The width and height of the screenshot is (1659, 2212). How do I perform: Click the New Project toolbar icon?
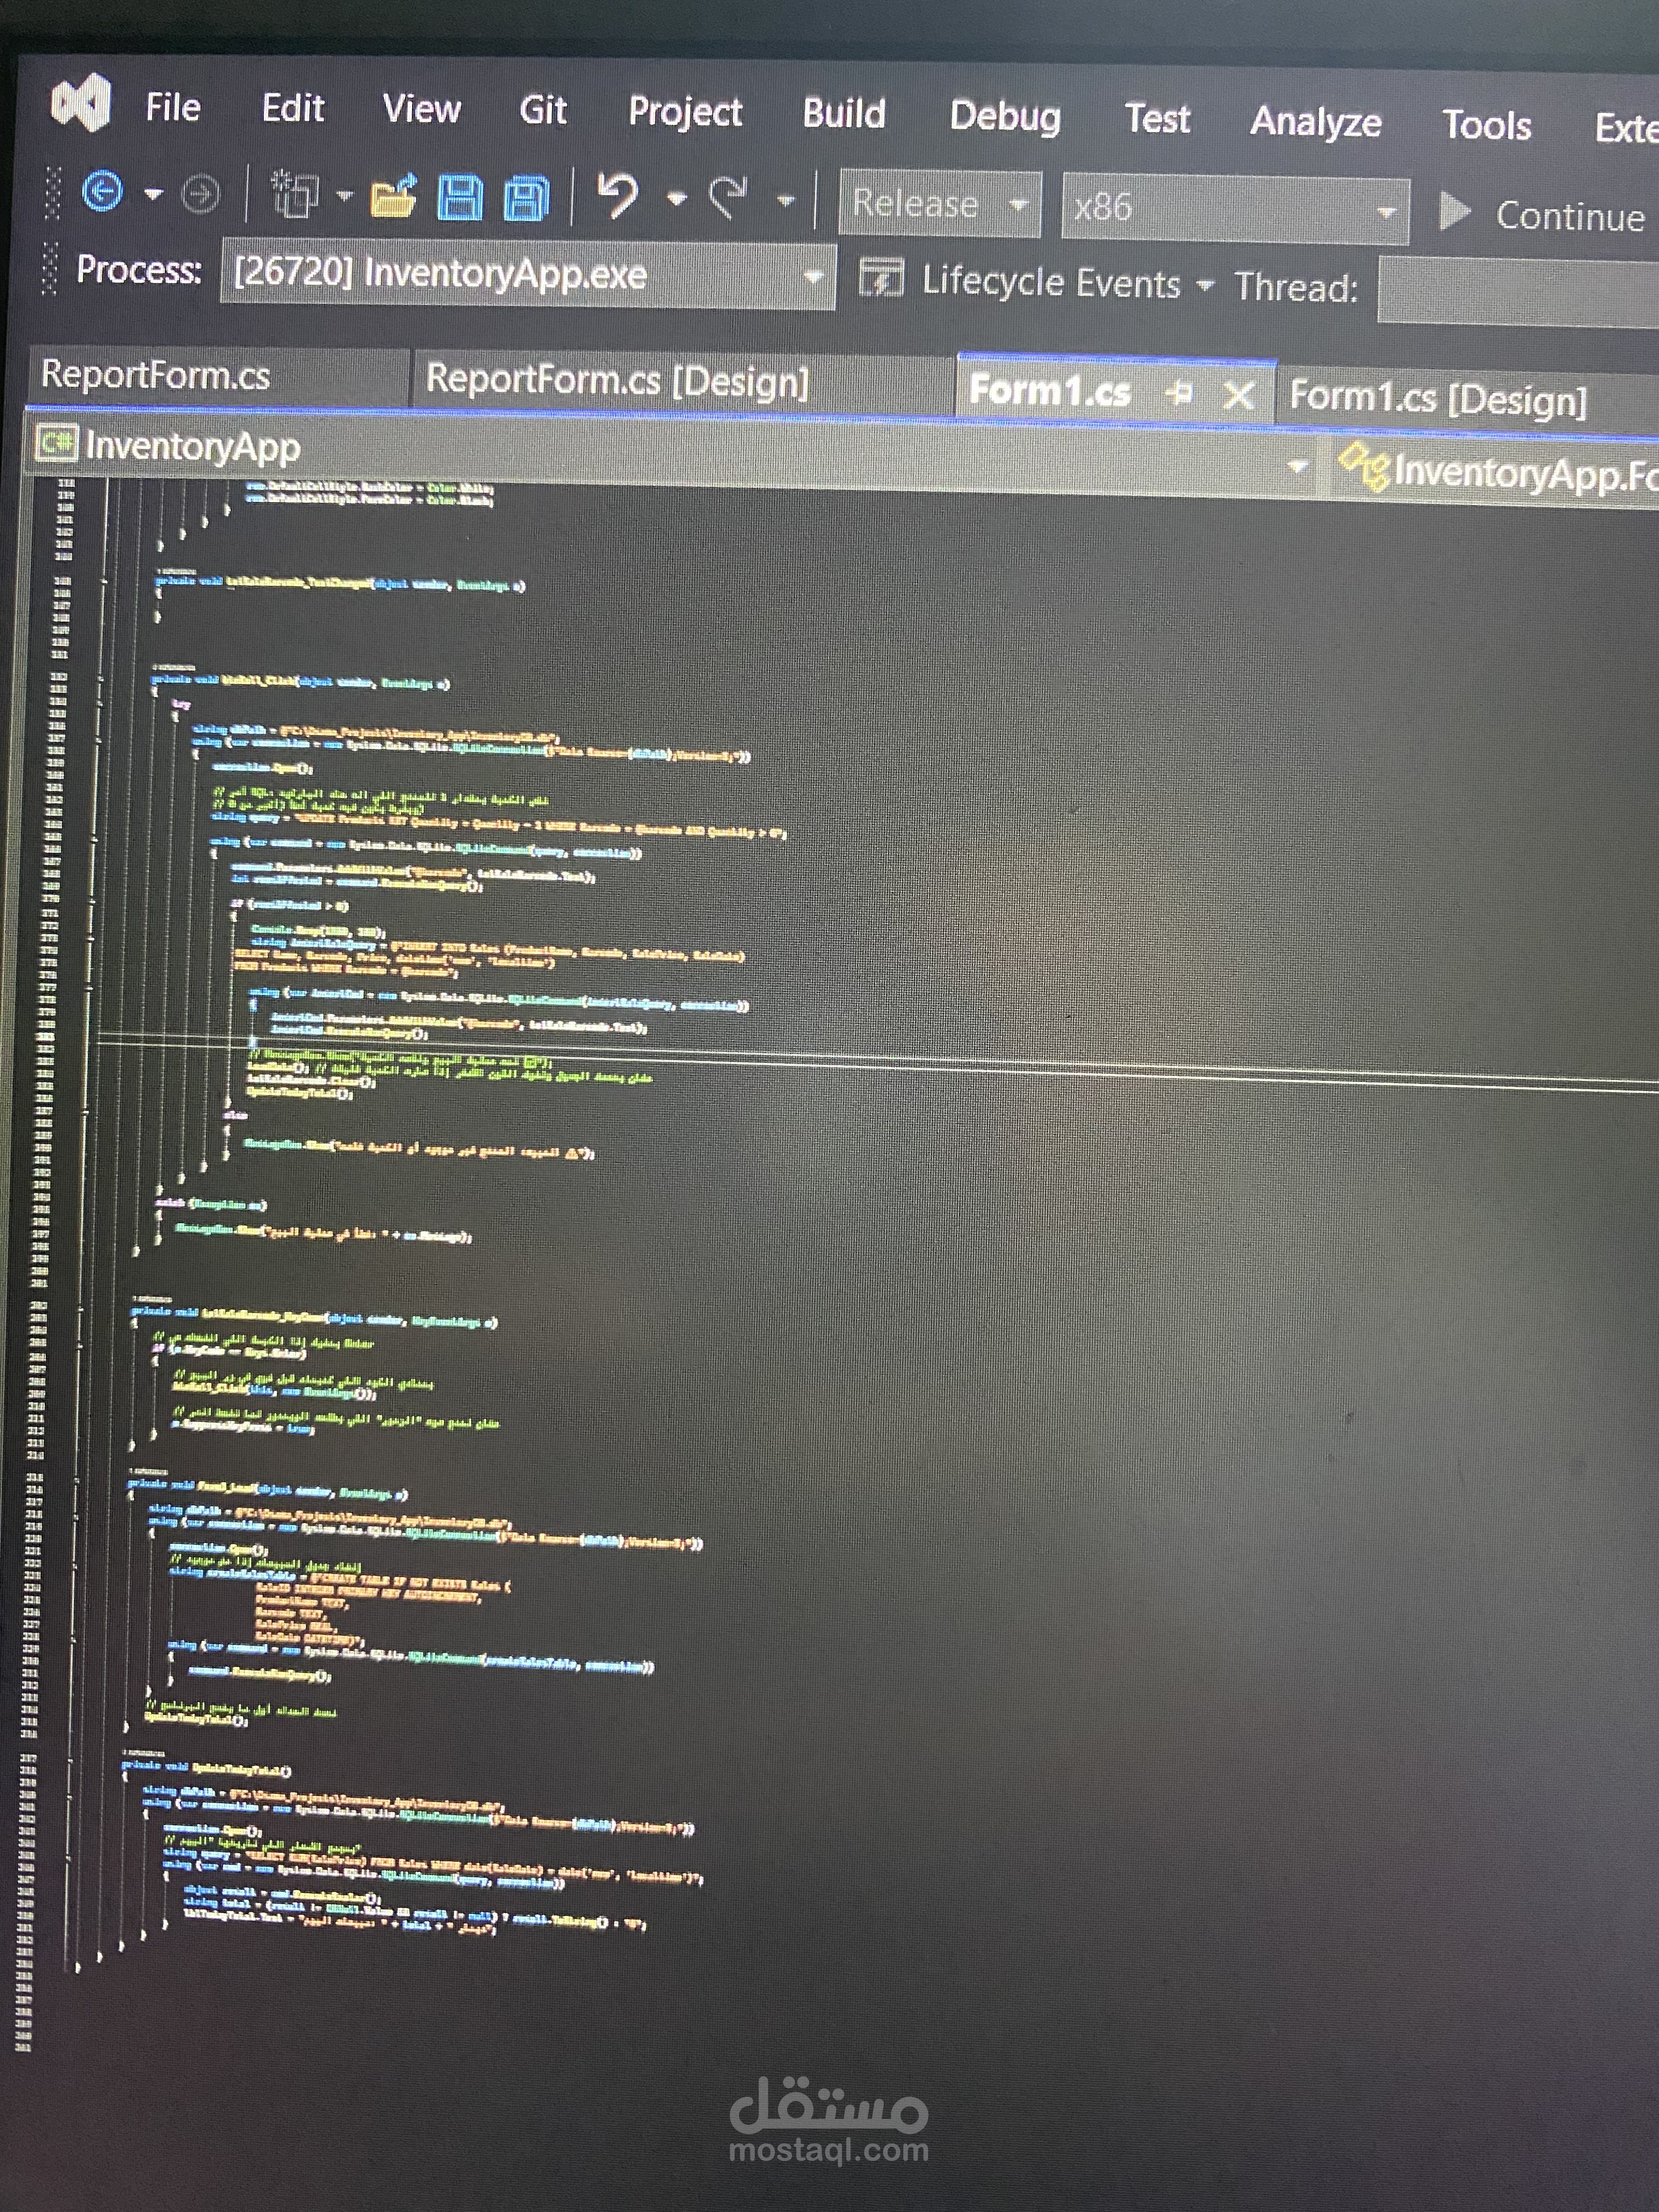tap(295, 195)
